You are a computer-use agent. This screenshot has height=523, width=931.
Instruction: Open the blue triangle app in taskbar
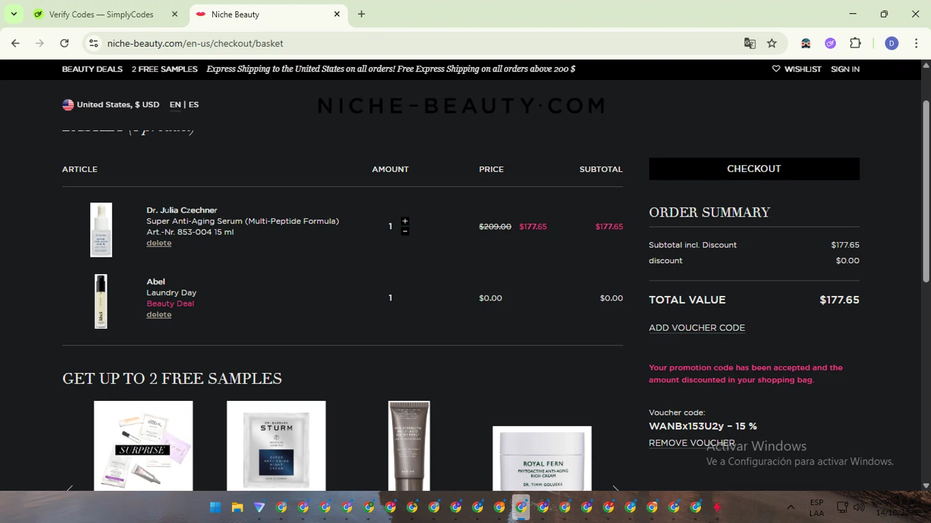point(259,507)
